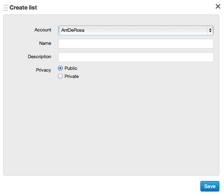Save the new list
The image size is (224, 194).
210,186
